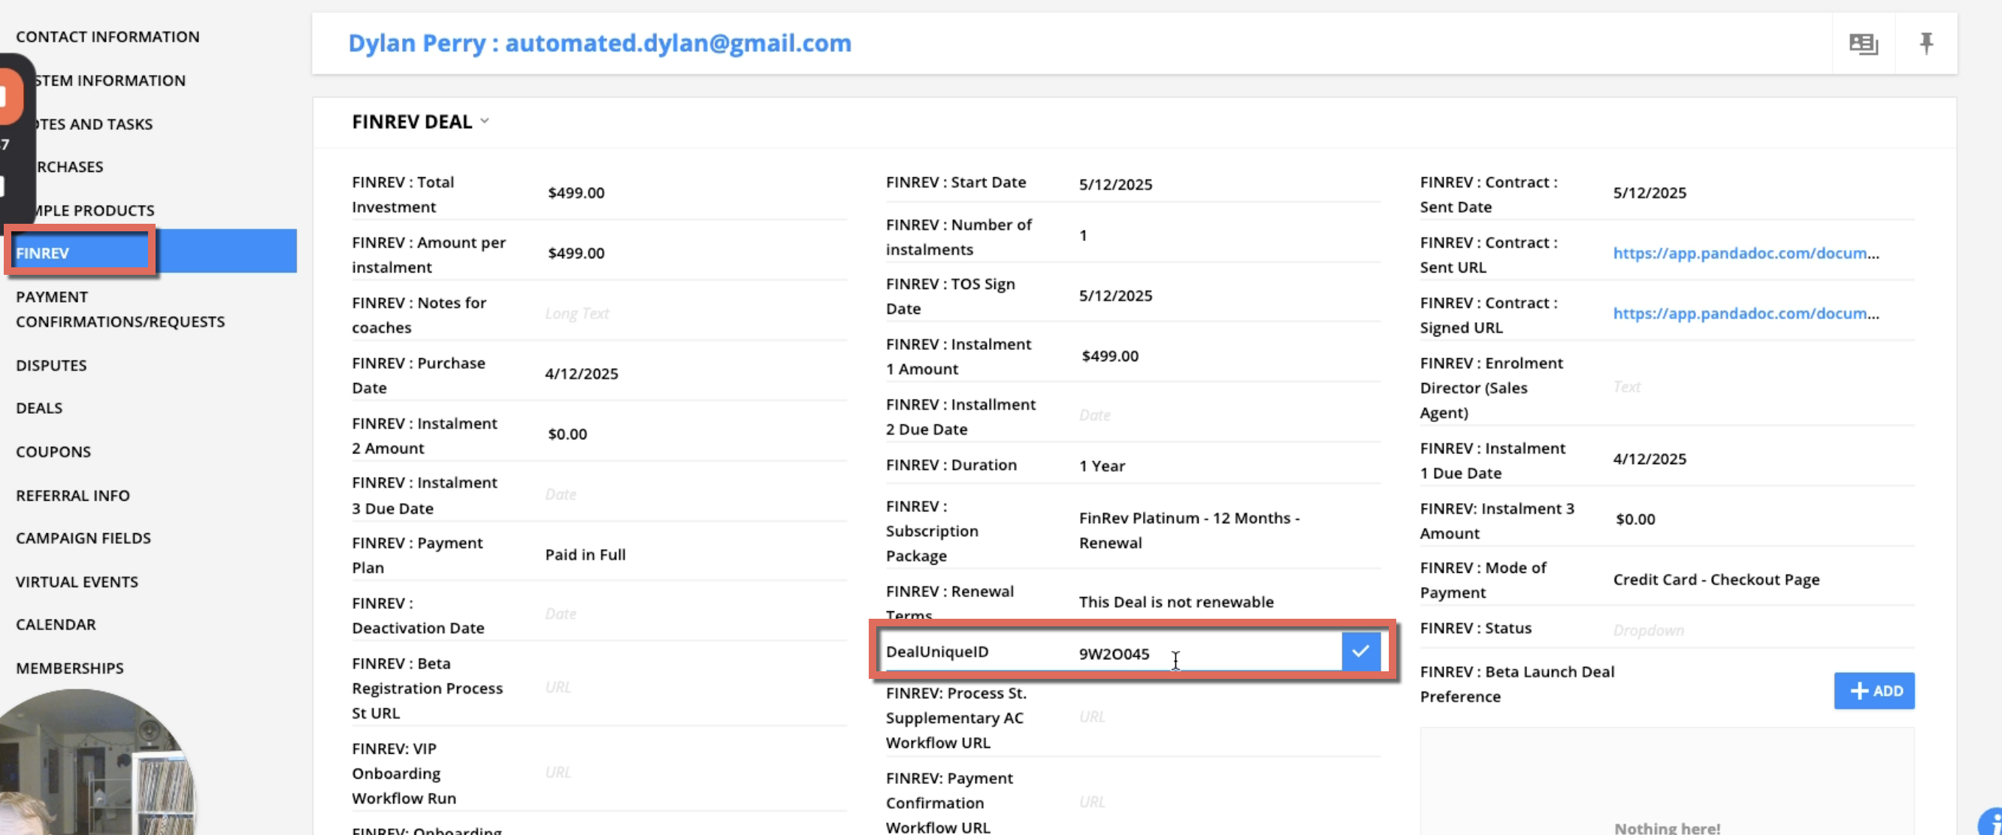Go to DISPUTES in the sidebar
Screen dimensions: 2002x835
[51, 365]
